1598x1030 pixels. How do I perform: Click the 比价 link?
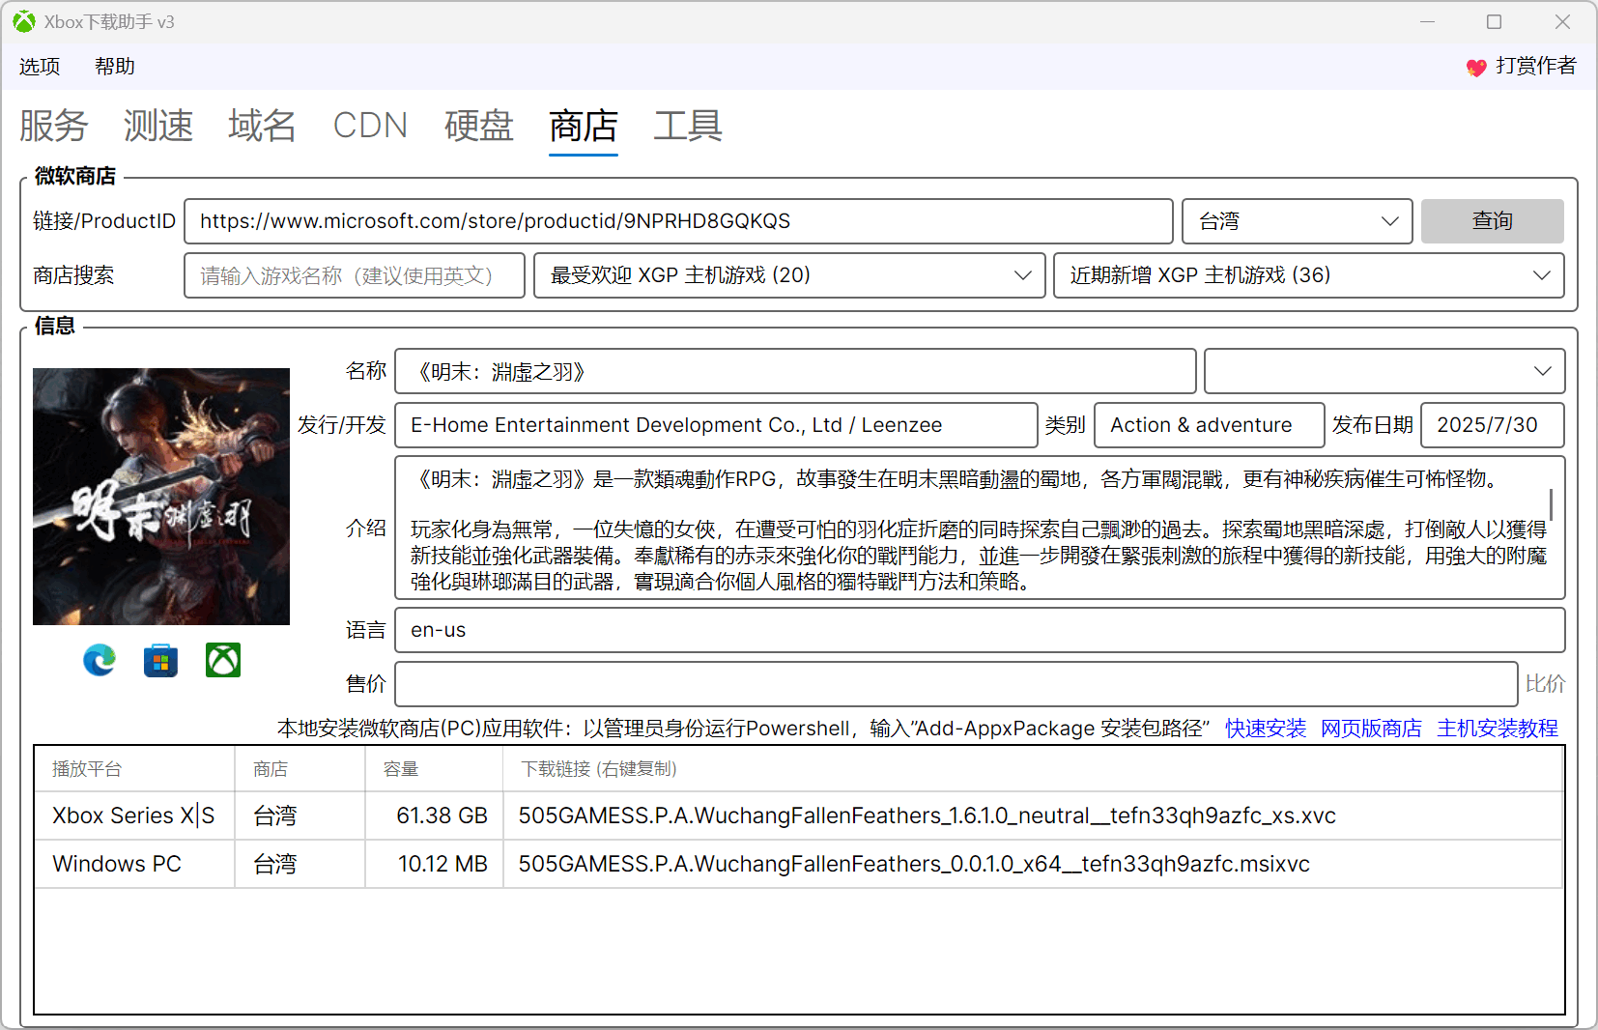click(x=1545, y=684)
